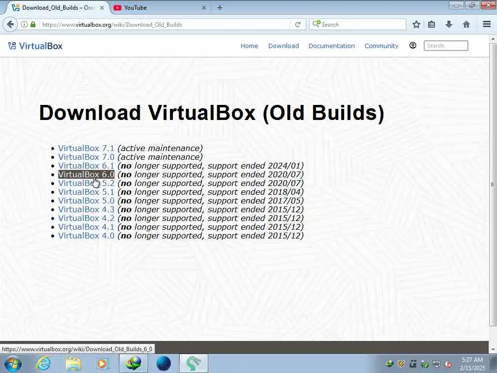Open the VirtualBox 4.2 builds link
The height and width of the screenshot is (373, 497).
tap(86, 218)
